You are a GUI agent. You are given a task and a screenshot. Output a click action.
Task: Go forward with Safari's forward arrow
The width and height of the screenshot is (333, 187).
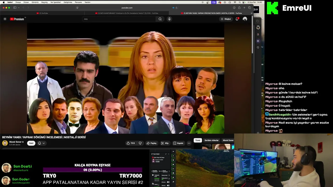pyautogui.click(x=28, y=8)
